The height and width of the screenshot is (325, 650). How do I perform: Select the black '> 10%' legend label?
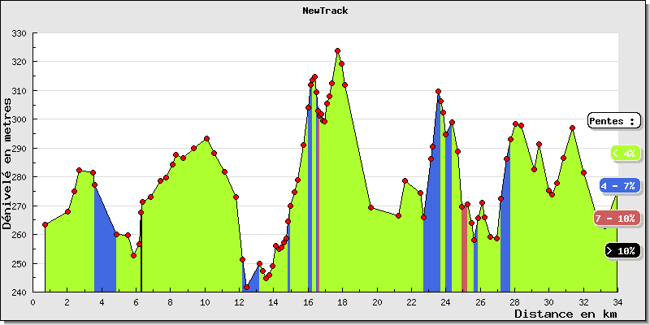pos(622,251)
